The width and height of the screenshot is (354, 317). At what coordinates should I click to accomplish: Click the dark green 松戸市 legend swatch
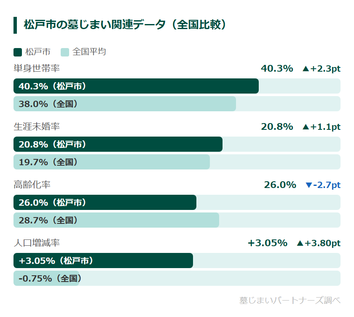point(18,52)
